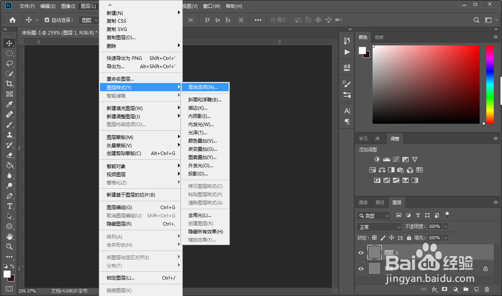The height and width of the screenshot is (296, 502).
Task: Click the 259.37% zoom field in the status bar
Action: 27,291
